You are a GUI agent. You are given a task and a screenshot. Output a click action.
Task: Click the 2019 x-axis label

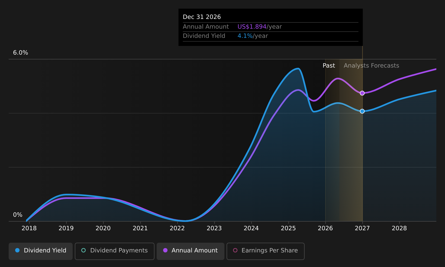click(66, 228)
